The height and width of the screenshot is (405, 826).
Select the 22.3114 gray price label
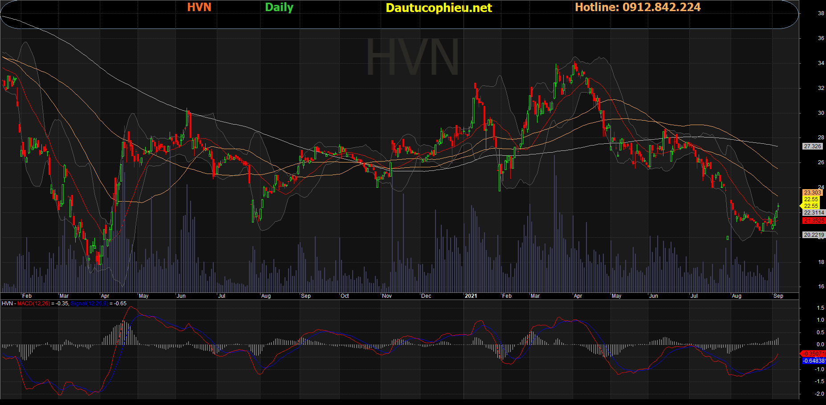click(814, 213)
